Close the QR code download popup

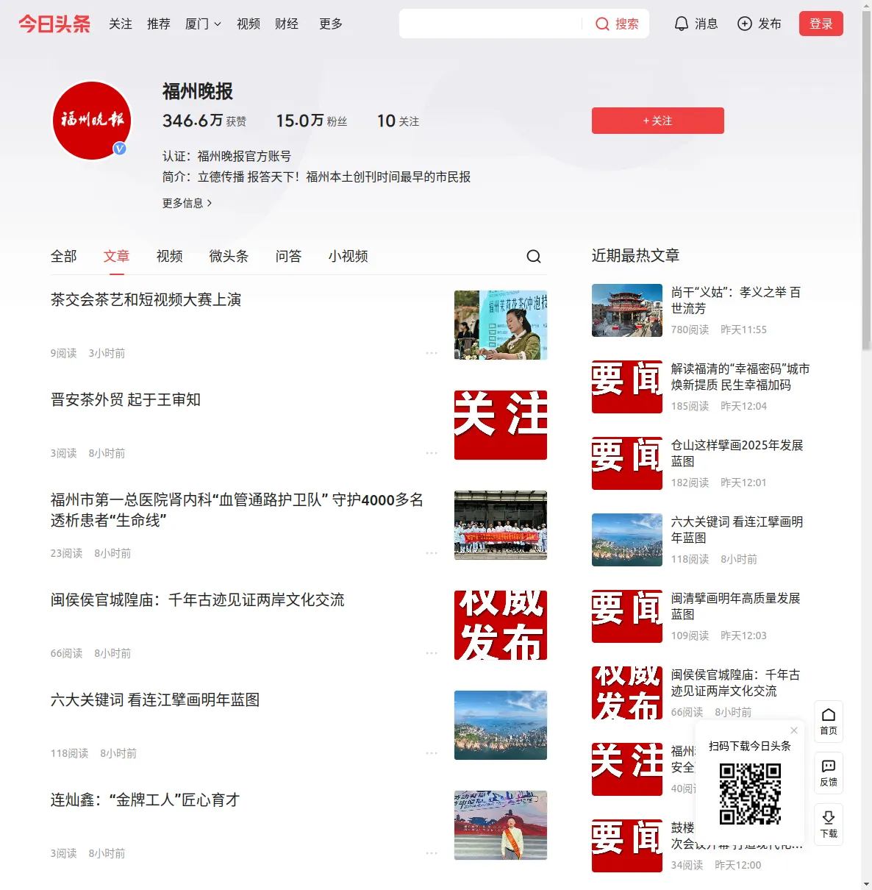(x=794, y=730)
